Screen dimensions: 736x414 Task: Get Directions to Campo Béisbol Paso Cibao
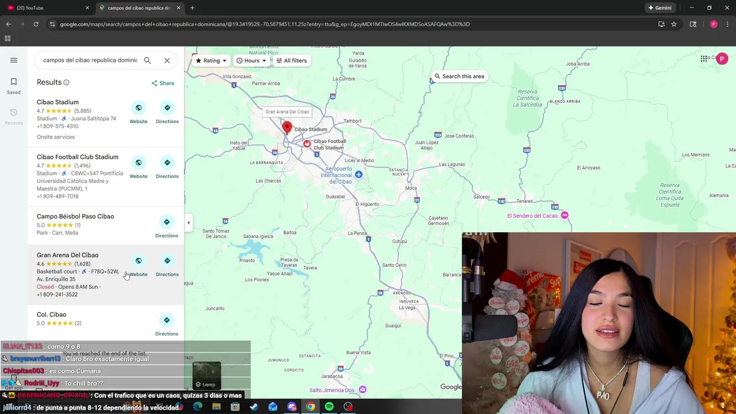tap(167, 227)
